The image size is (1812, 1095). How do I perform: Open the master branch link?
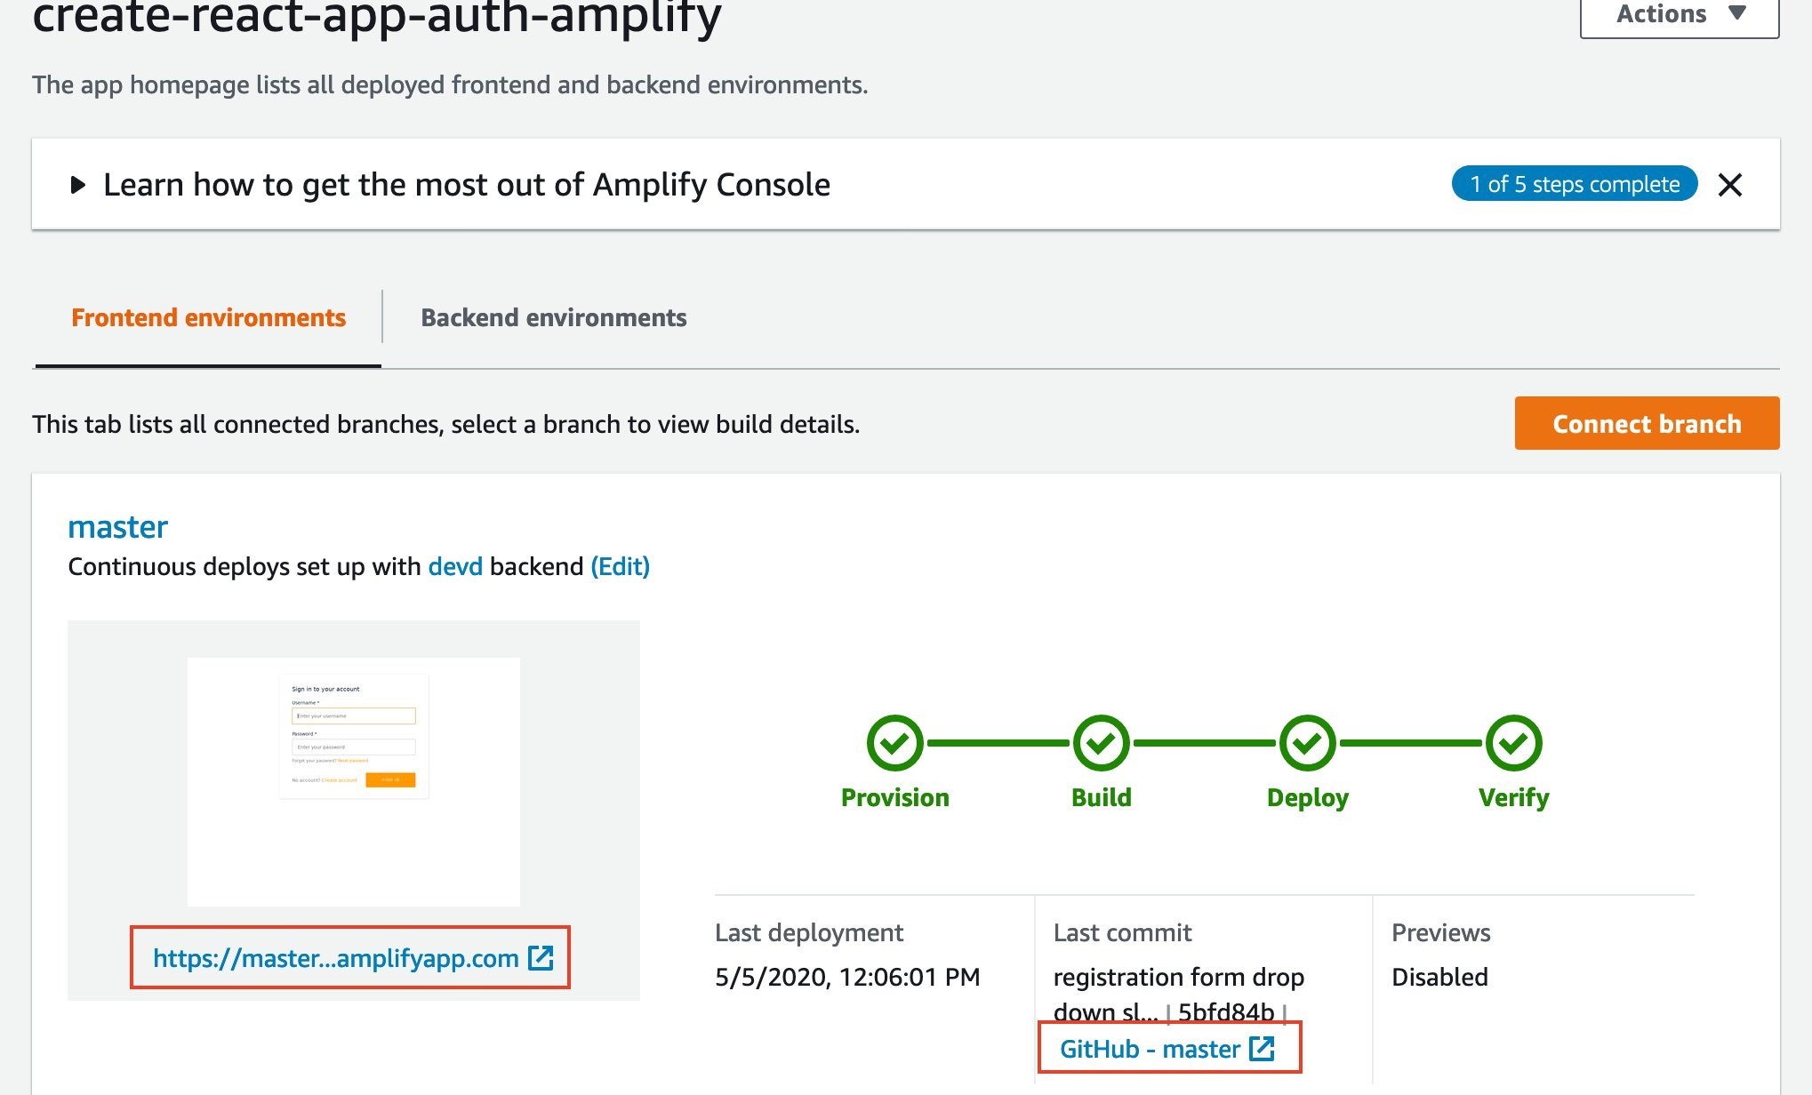[x=117, y=527]
